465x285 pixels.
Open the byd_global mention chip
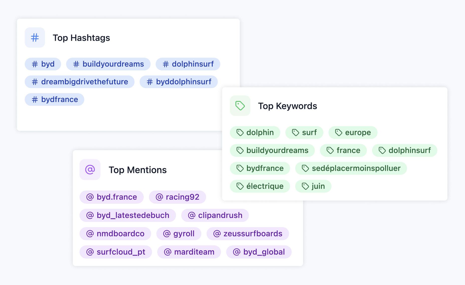tap(259, 252)
